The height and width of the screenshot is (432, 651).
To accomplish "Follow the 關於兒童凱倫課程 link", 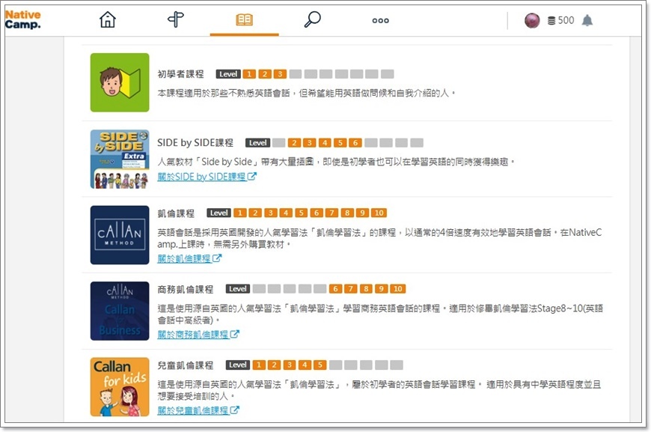I will click(198, 410).
